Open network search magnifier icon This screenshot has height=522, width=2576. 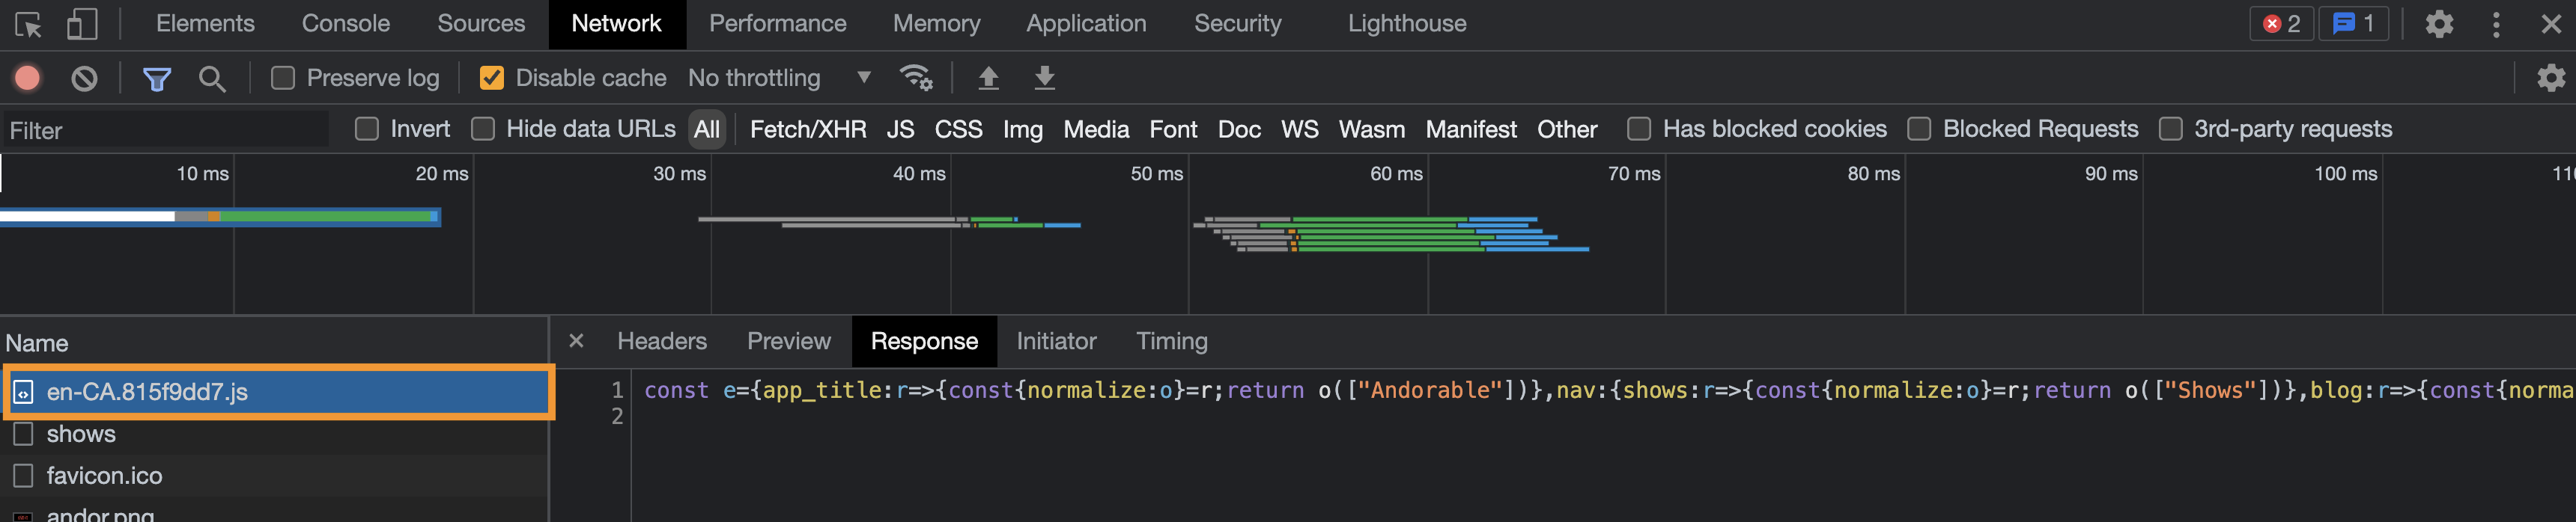pos(212,78)
